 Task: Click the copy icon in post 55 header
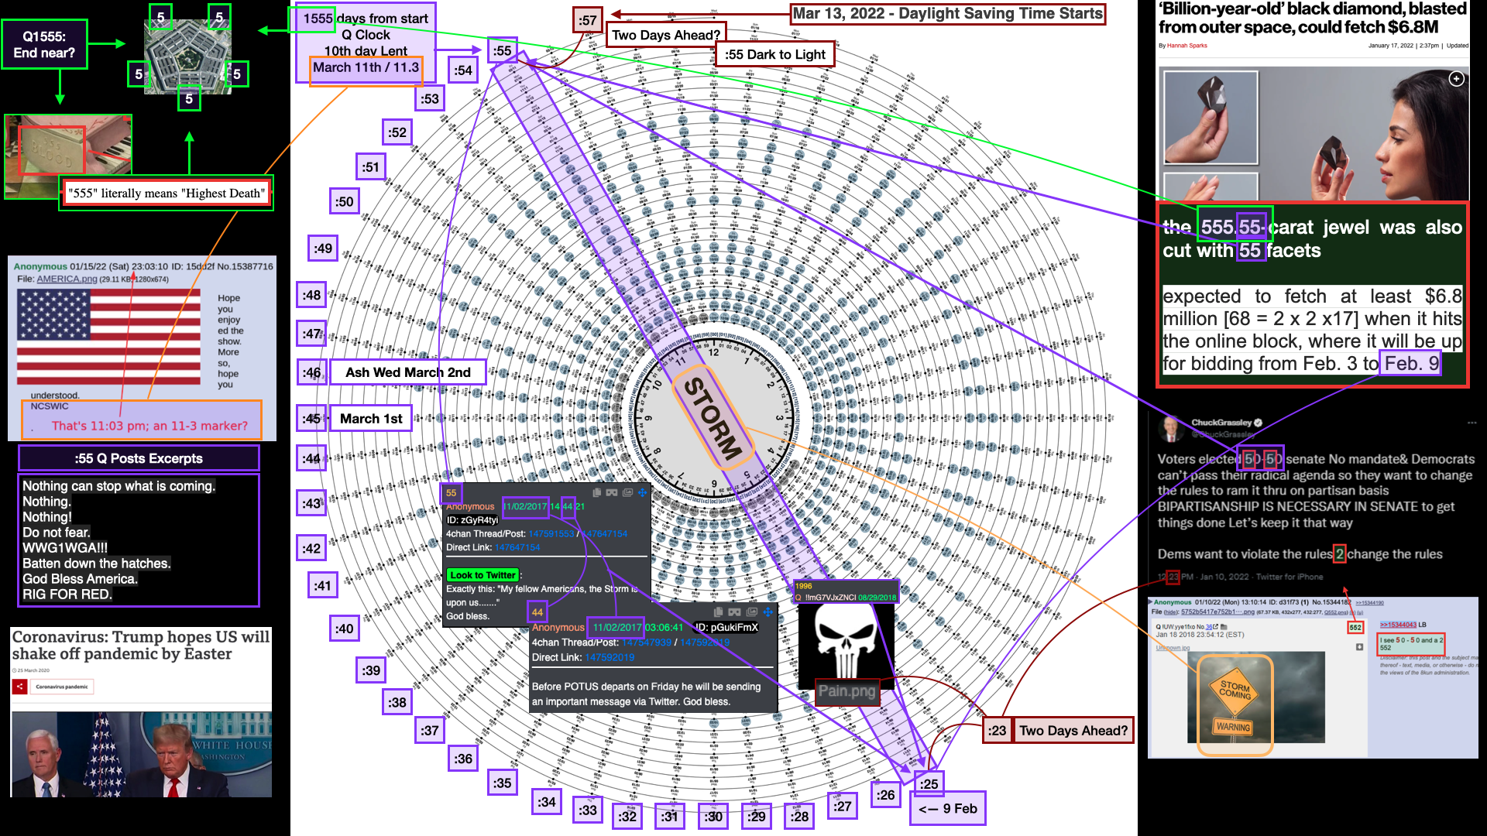596,492
